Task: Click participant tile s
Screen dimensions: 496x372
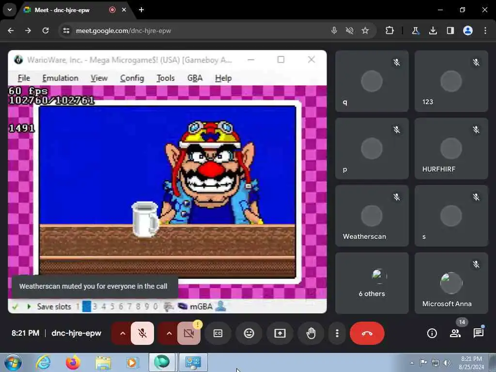Action: (x=451, y=216)
